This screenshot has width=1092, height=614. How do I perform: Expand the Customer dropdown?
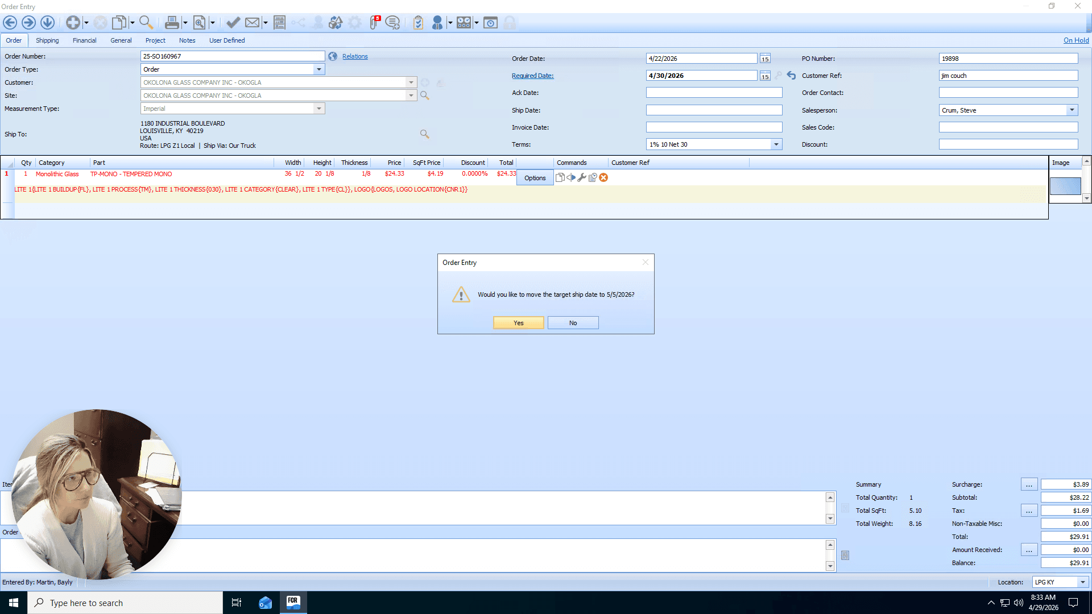[x=411, y=82]
